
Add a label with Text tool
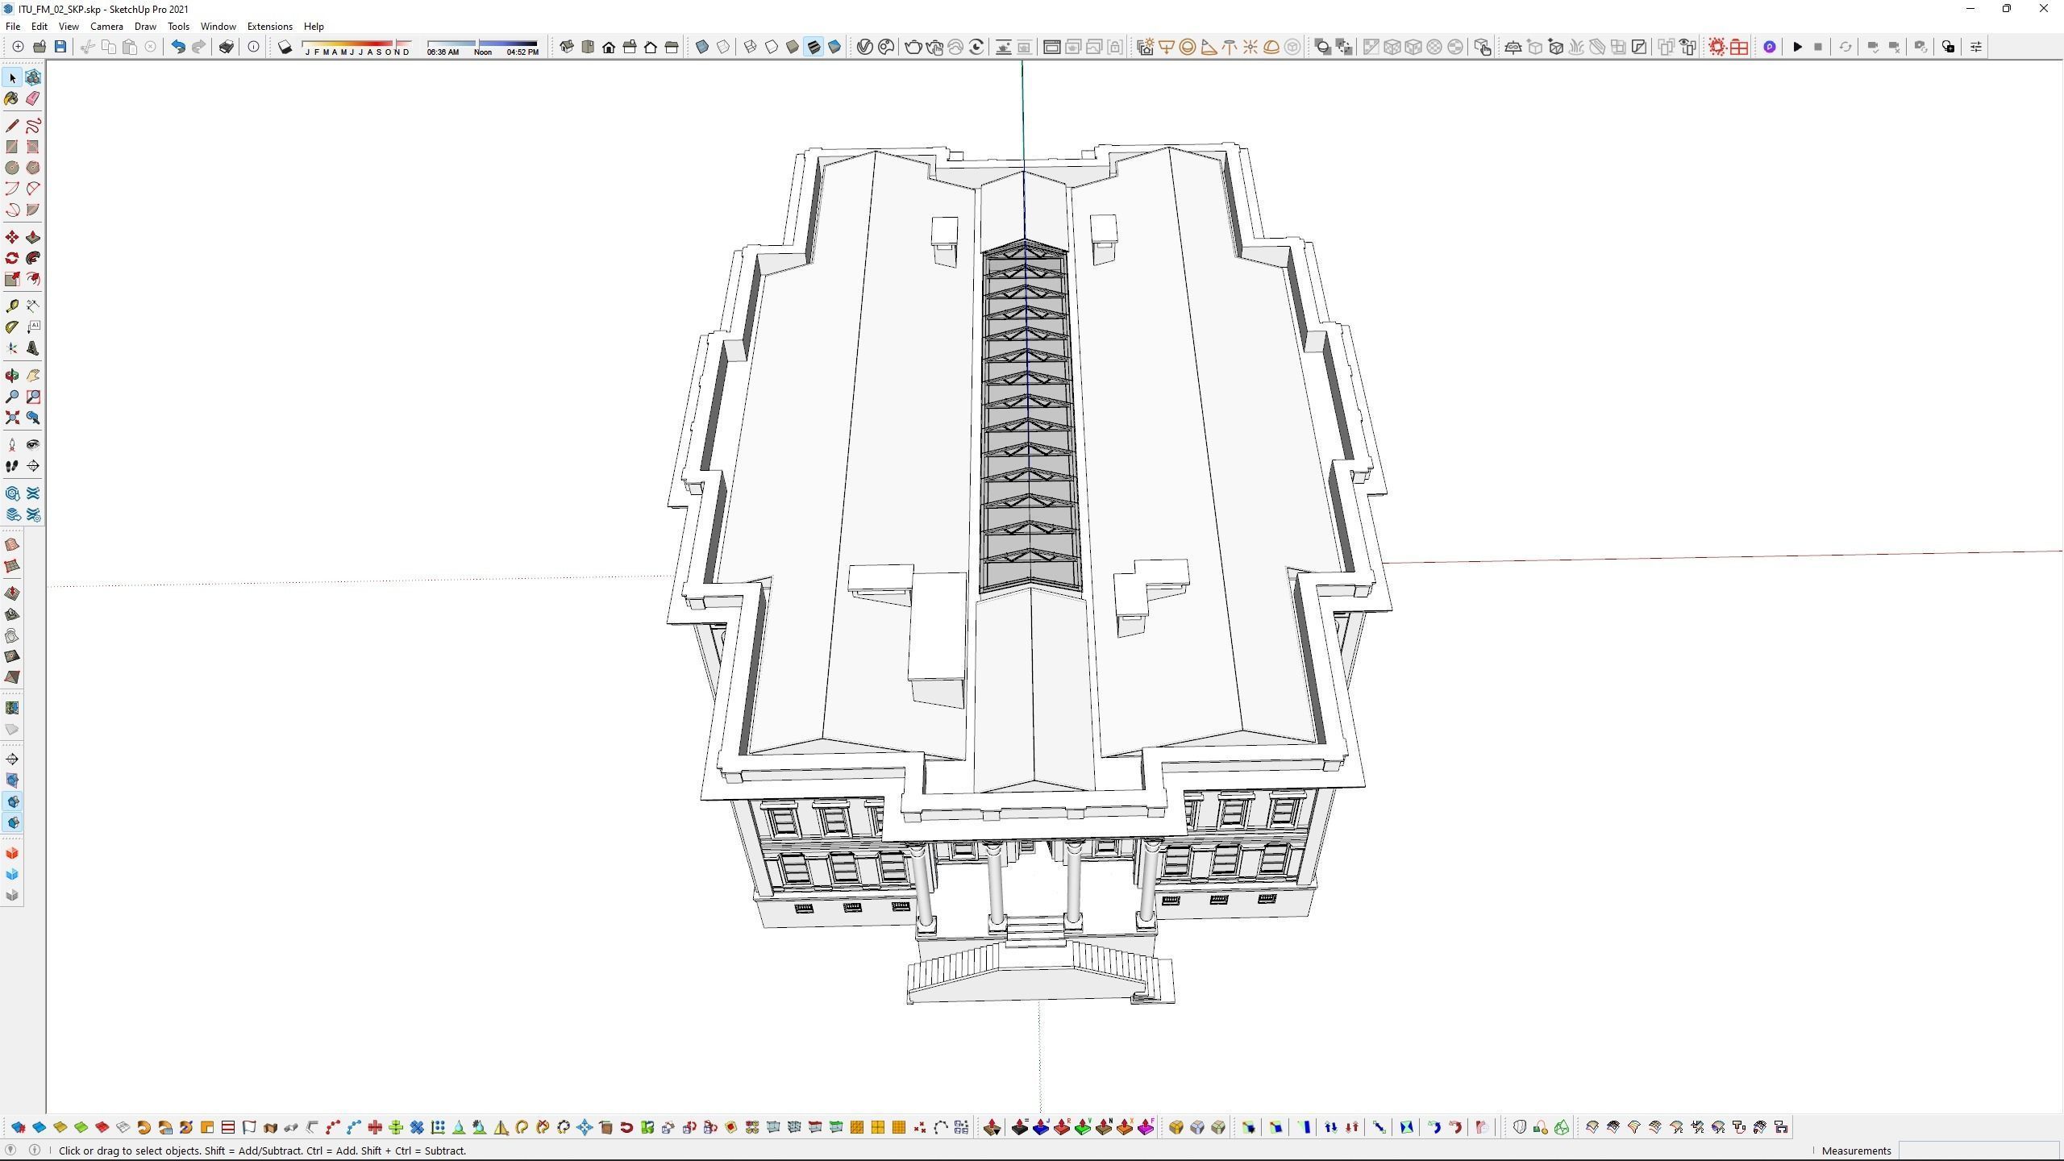33,327
